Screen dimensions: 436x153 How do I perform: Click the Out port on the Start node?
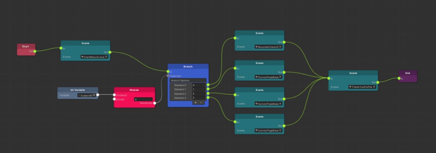click(x=35, y=52)
